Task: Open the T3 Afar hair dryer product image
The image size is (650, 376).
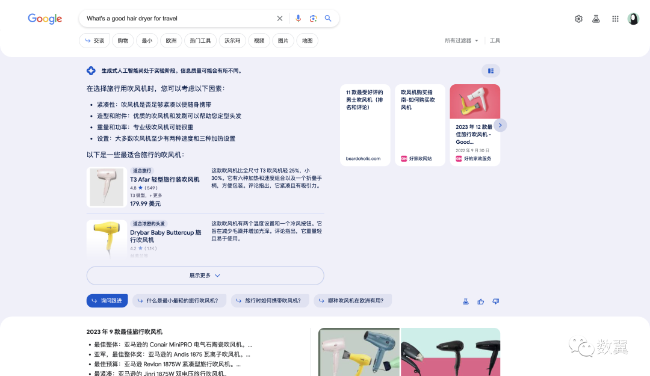Action: click(x=107, y=187)
